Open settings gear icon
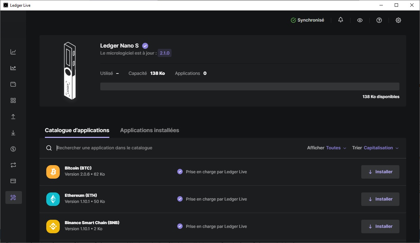The image size is (420, 243). [x=398, y=20]
